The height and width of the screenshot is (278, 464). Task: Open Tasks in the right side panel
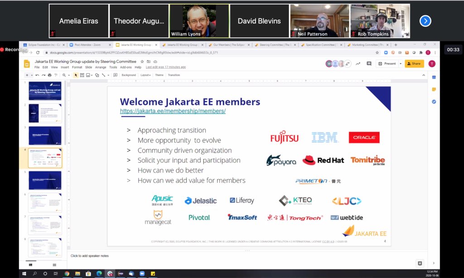pos(434,102)
